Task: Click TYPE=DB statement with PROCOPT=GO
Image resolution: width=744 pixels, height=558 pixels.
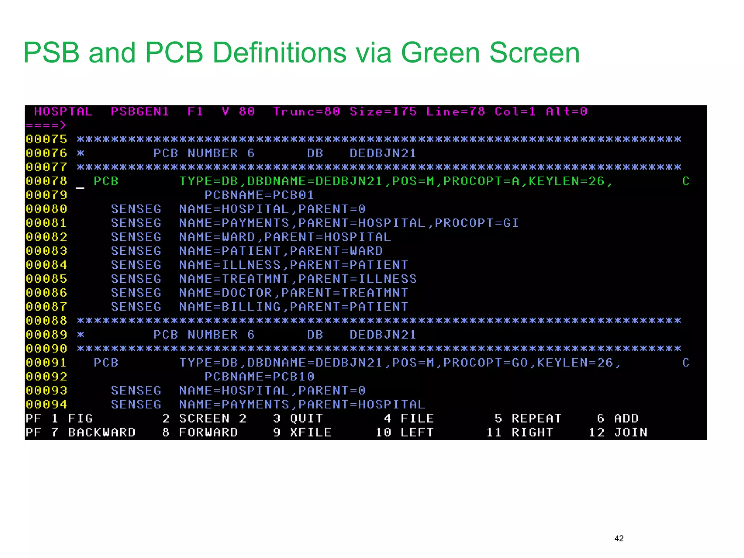Action: click(400, 363)
